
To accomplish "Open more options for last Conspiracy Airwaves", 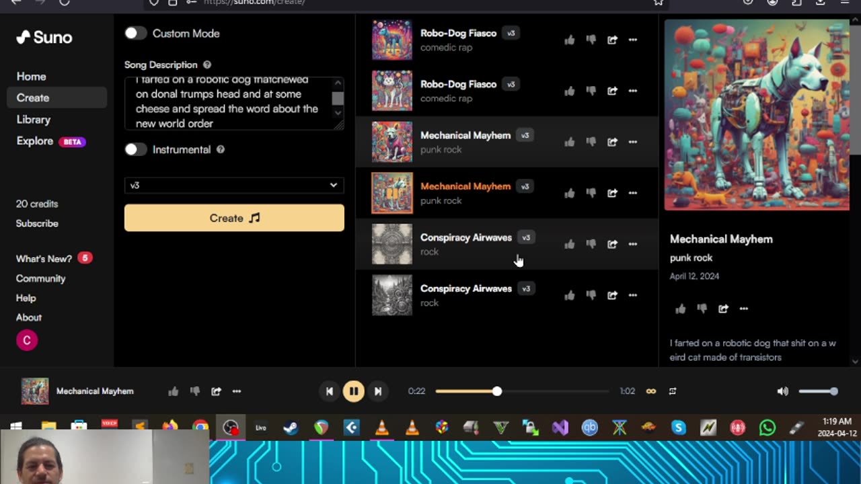I will tap(633, 295).
